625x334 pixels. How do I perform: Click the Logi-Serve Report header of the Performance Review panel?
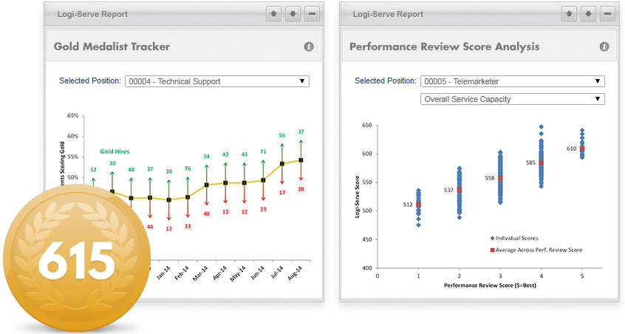[388, 14]
